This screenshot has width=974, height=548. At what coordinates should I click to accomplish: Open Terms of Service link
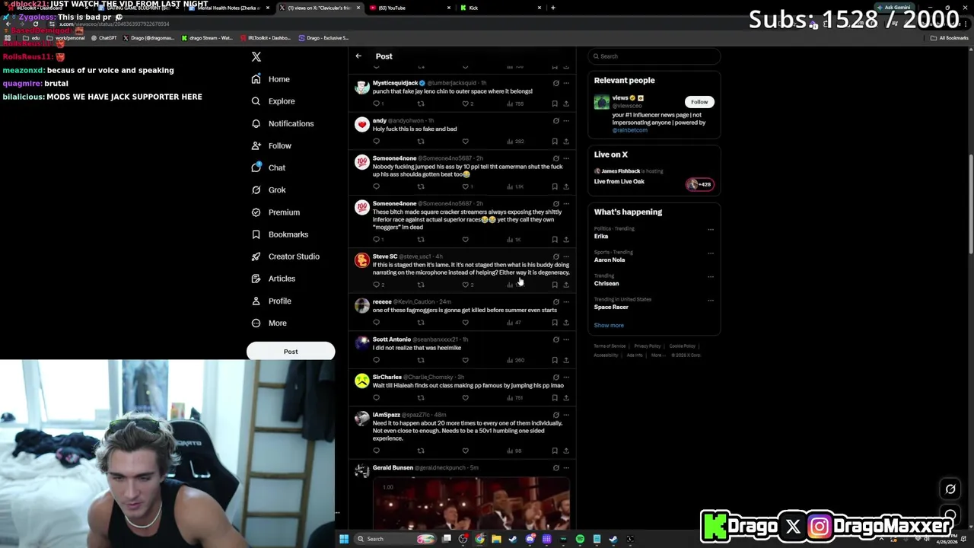tap(608, 346)
